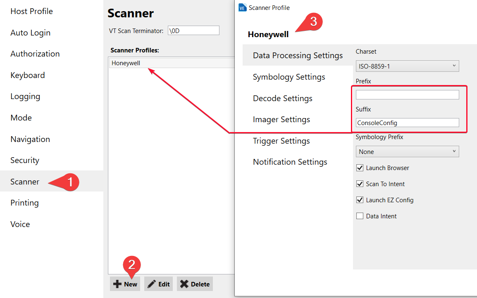
Task: Click the empty Prefix input field
Action: coord(407,94)
